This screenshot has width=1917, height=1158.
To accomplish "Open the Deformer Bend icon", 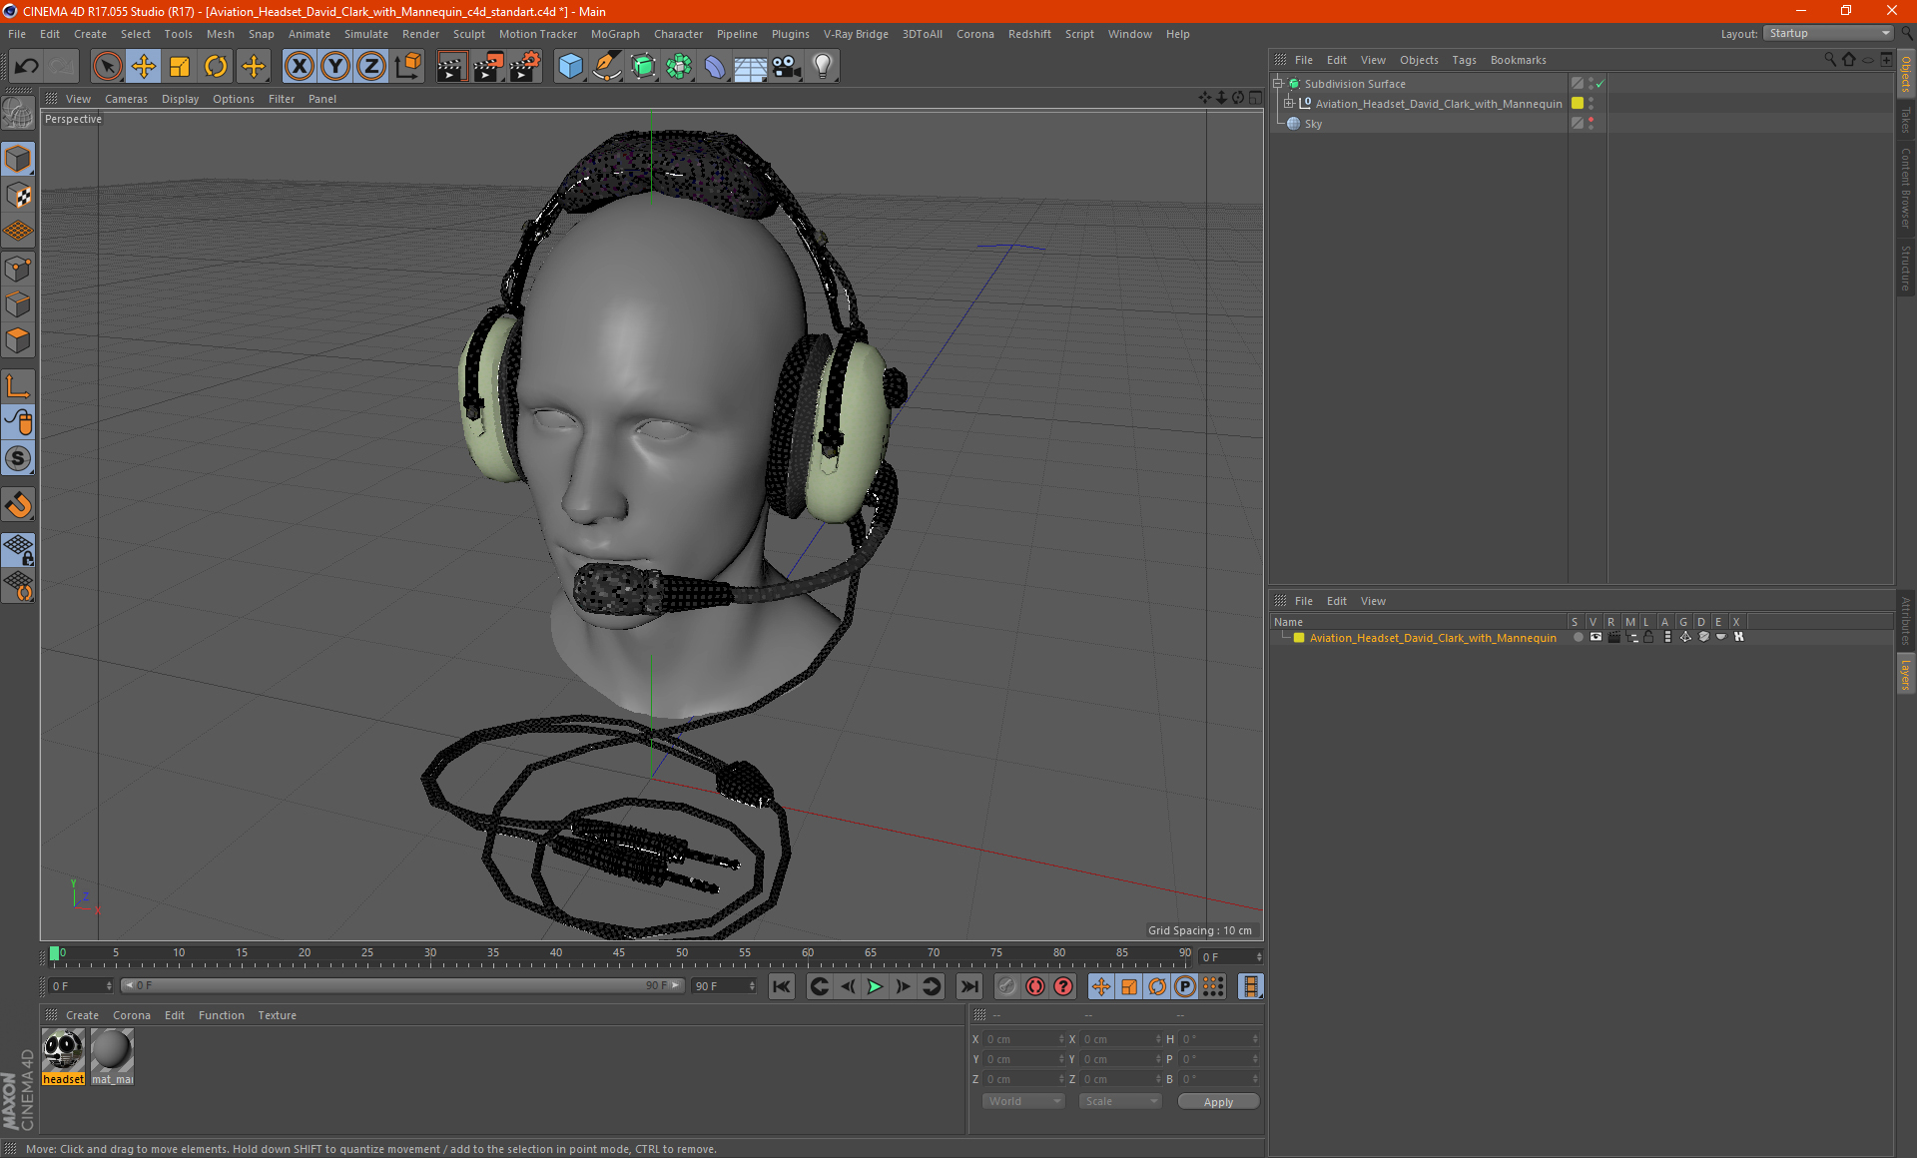I will tap(715, 67).
